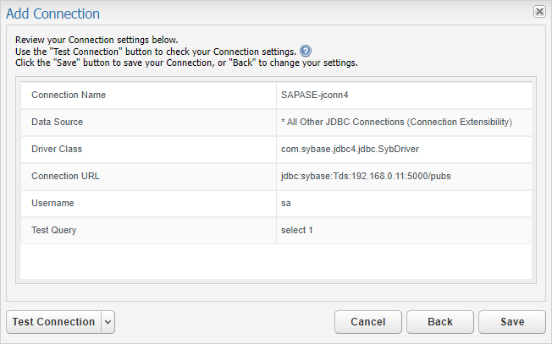Close the Add Connection dialog

coord(539,12)
